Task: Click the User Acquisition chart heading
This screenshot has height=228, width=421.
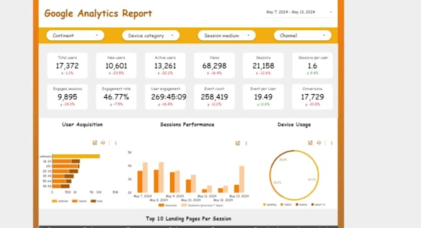Action: point(82,125)
